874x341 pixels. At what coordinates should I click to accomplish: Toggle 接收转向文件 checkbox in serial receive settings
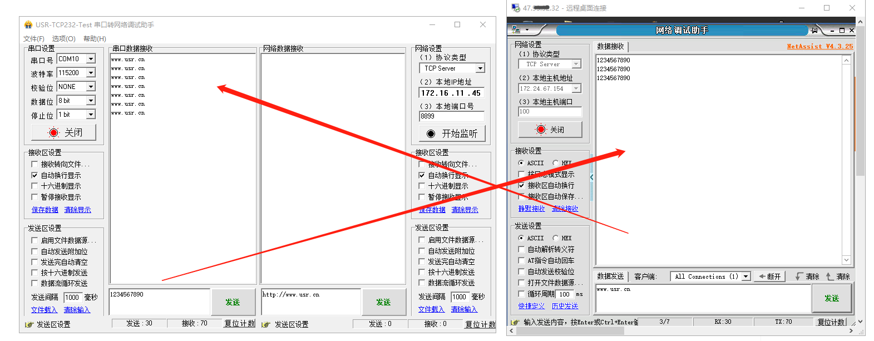coord(34,164)
